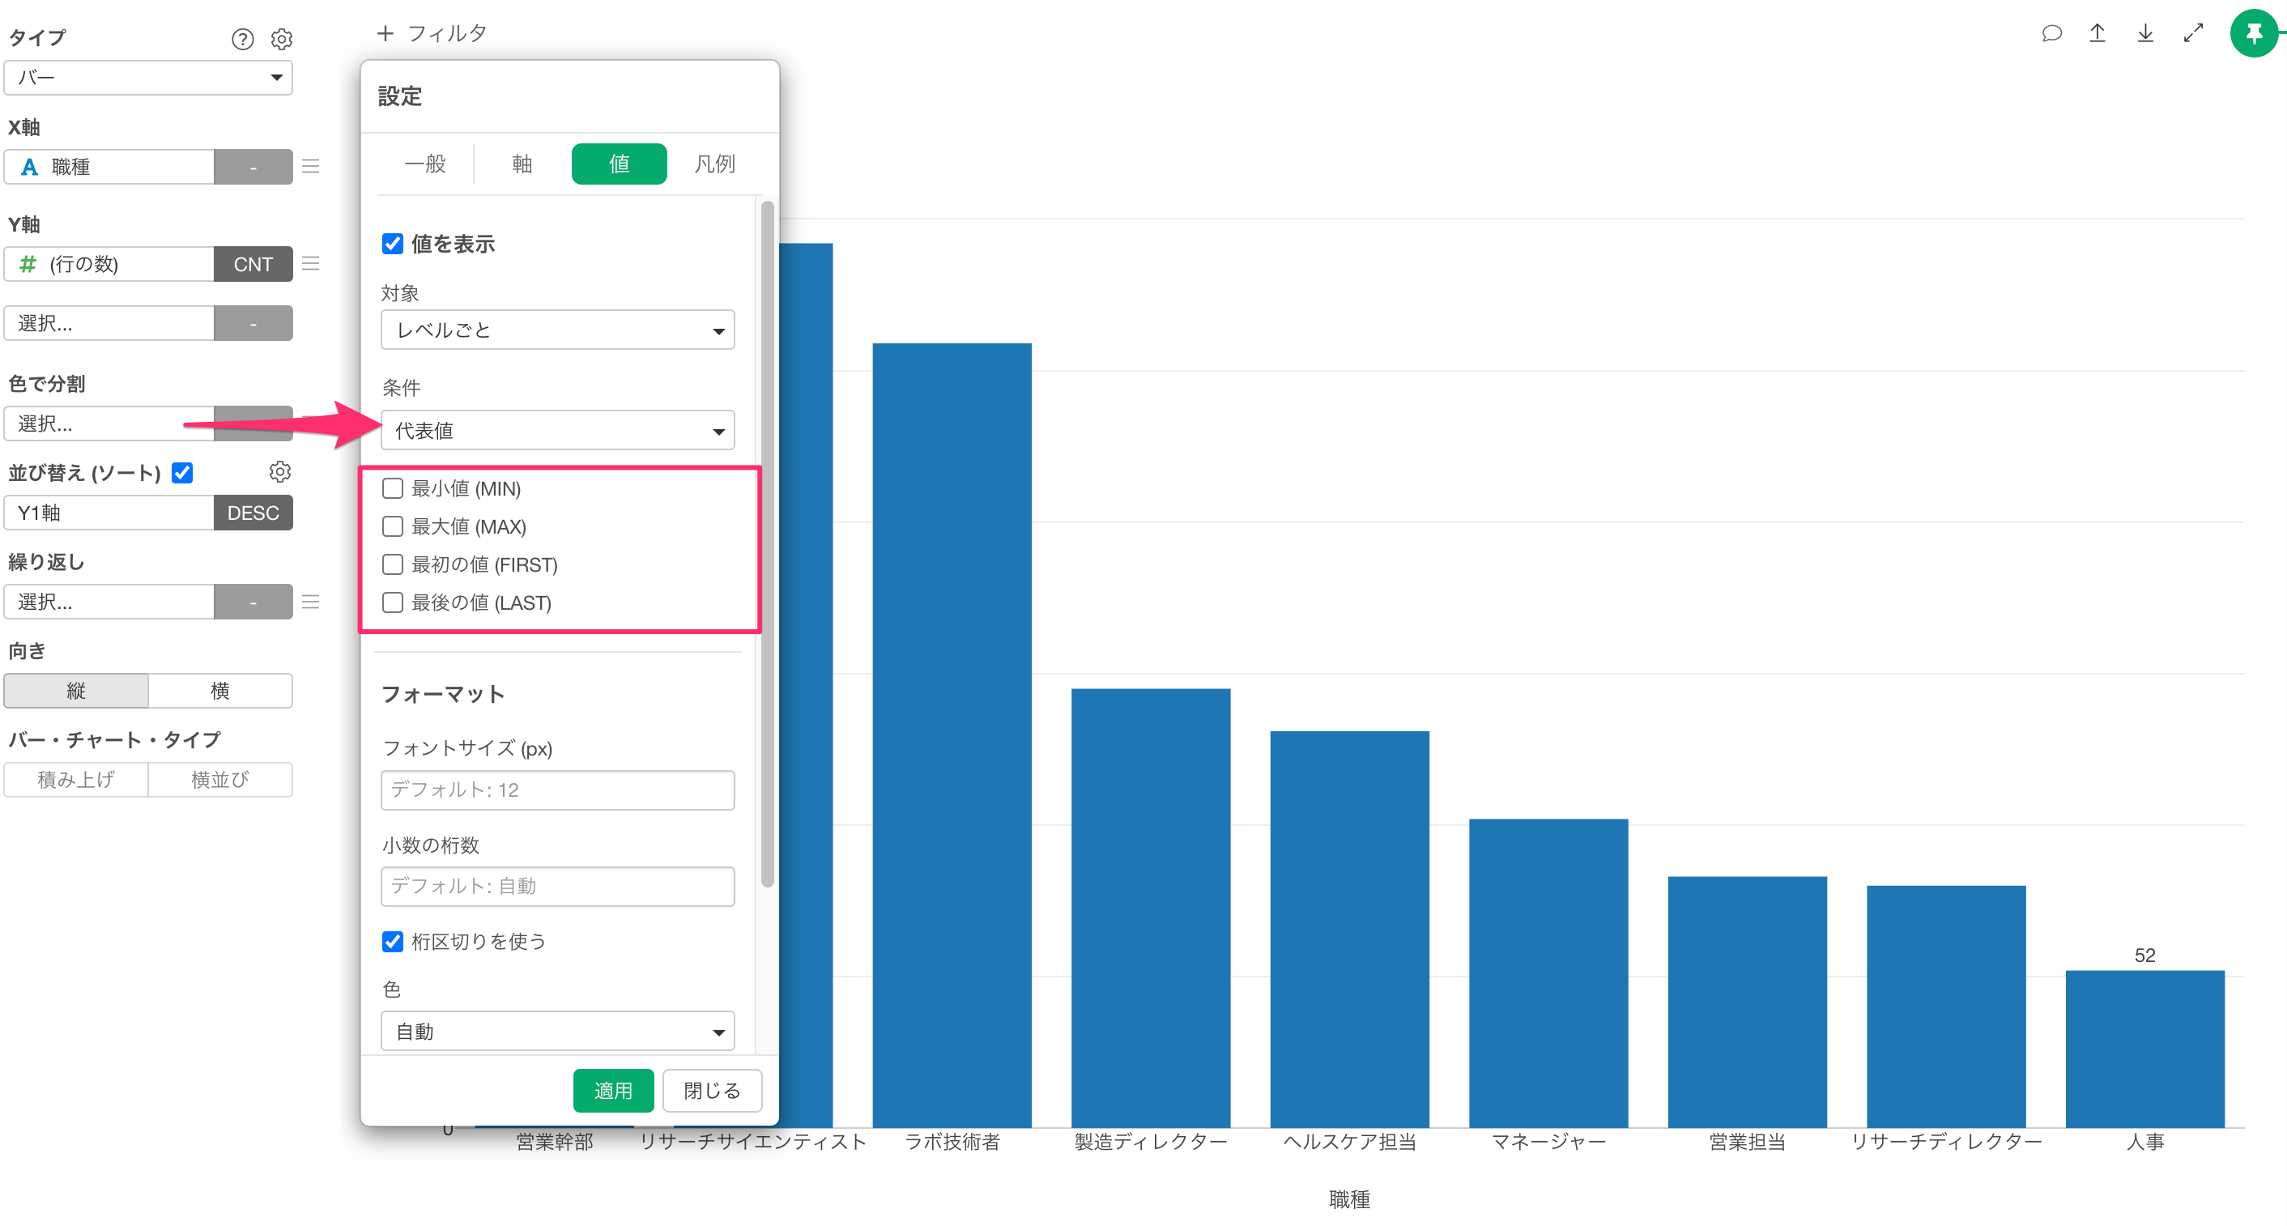Open the chart type dropdown showing バー
The image size is (2287, 1226).
148,78
